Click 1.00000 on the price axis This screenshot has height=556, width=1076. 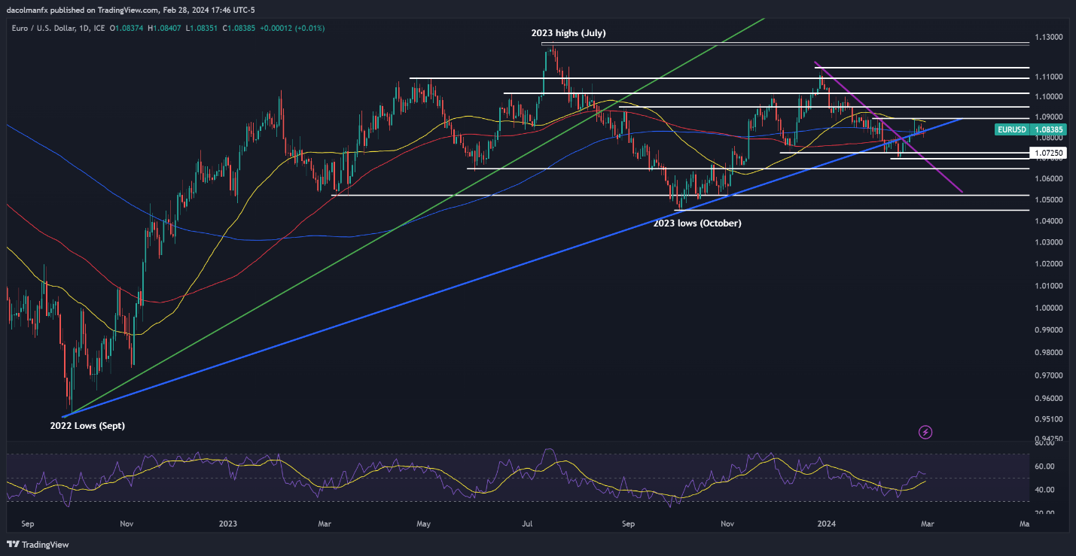pyautogui.click(x=1049, y=308)
